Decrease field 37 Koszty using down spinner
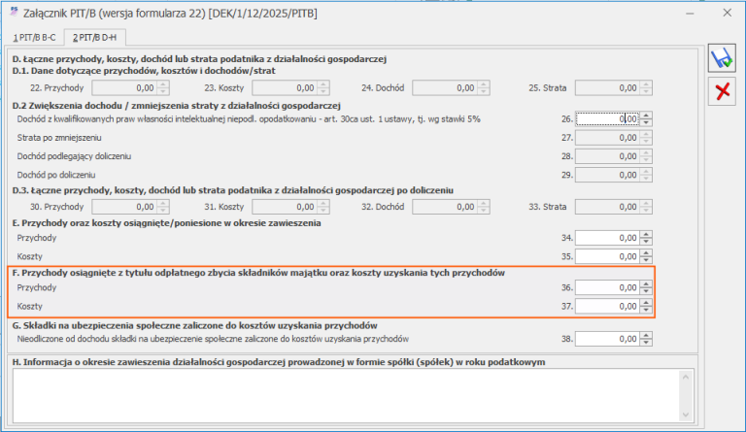The height and width of the screenshot is (432, 746). (646, 310)
